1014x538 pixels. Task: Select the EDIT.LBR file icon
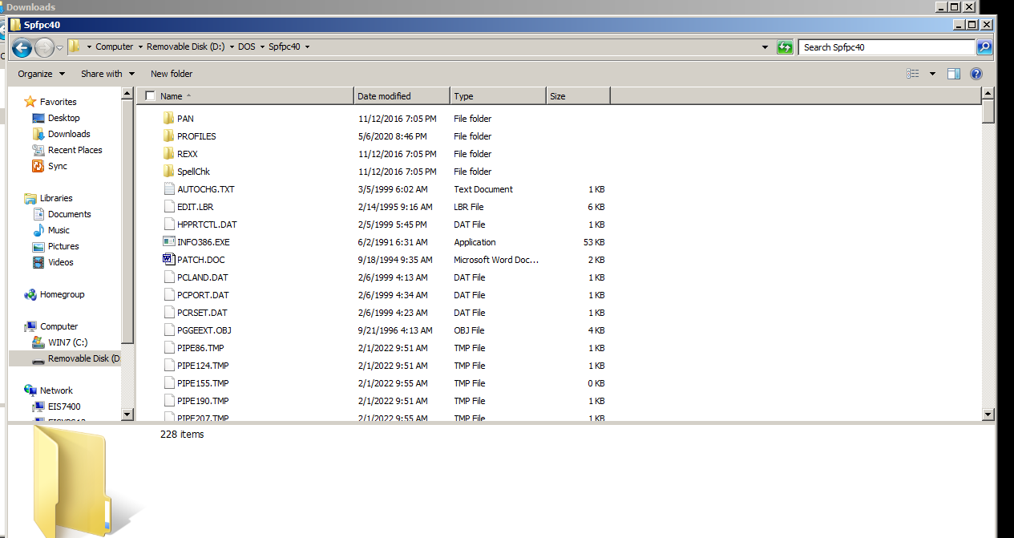168,207
